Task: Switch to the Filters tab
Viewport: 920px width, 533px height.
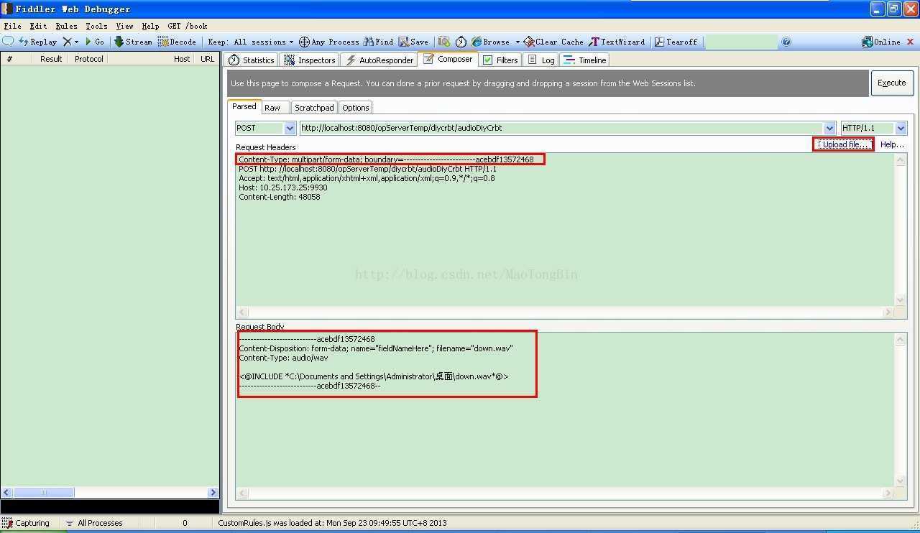Action: [x=500, y=60]
